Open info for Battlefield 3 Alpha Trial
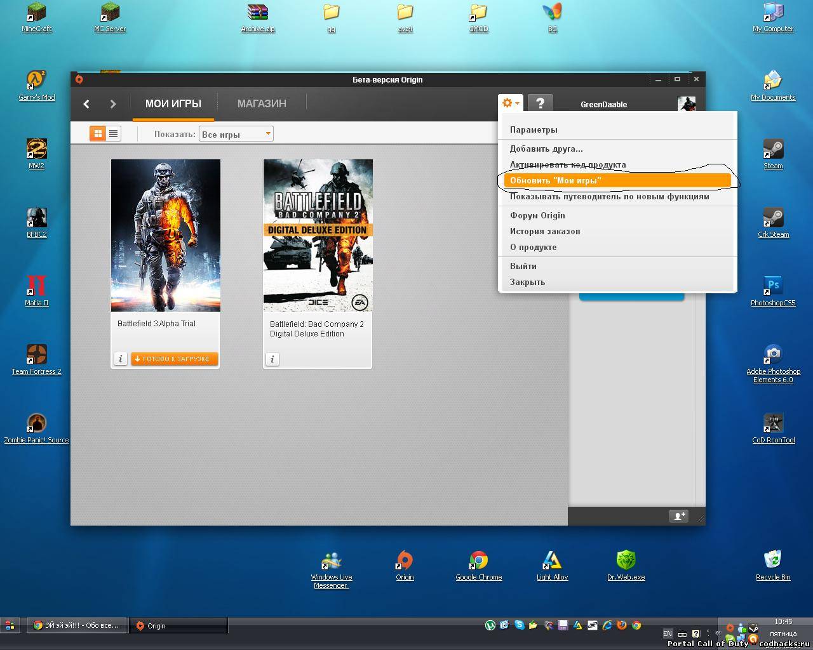 (x=121, y=359)
